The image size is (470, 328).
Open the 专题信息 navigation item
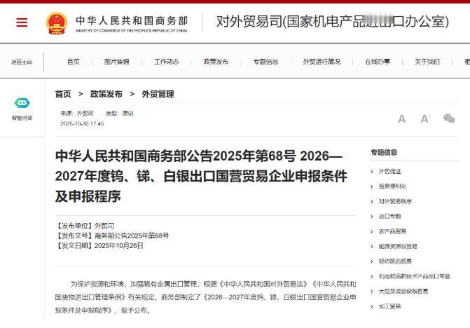point(266,62)
